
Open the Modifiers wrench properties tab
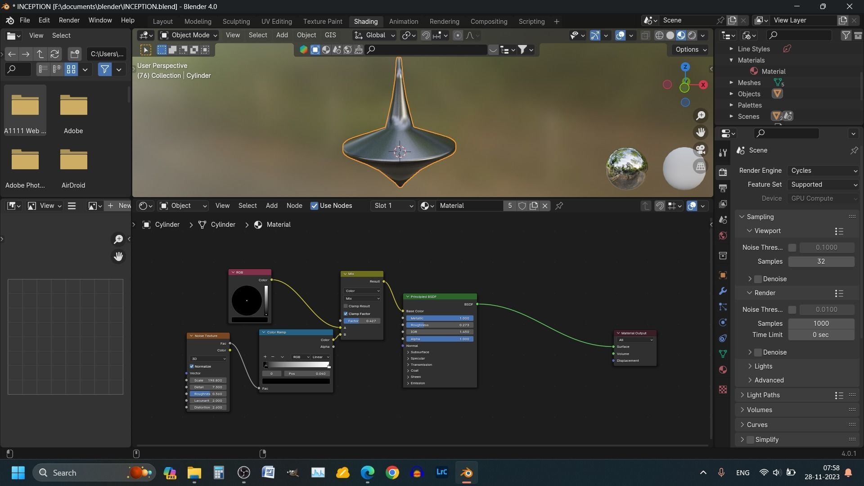point(723,291)
